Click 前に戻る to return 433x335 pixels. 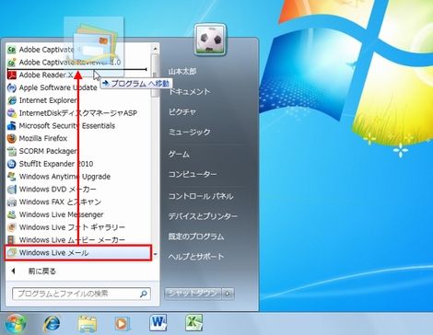pyautogui.click(x=42, y=271)
